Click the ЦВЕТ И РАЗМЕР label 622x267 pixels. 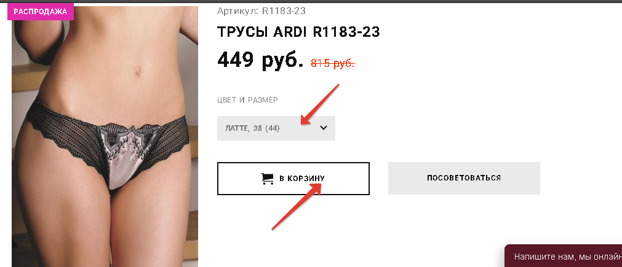point(247,99)
